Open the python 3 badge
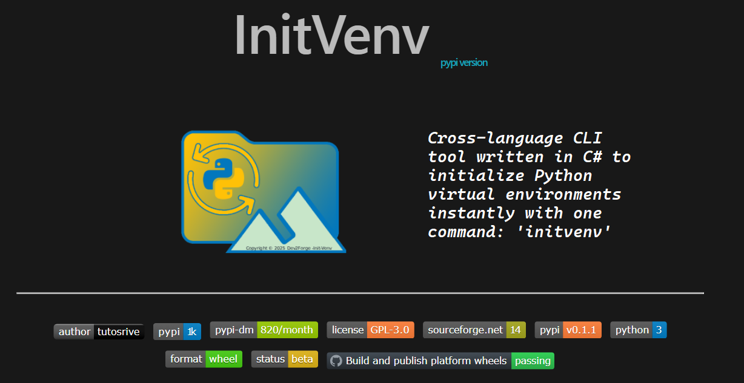744x383 pixels. click(x=639, y=330)
